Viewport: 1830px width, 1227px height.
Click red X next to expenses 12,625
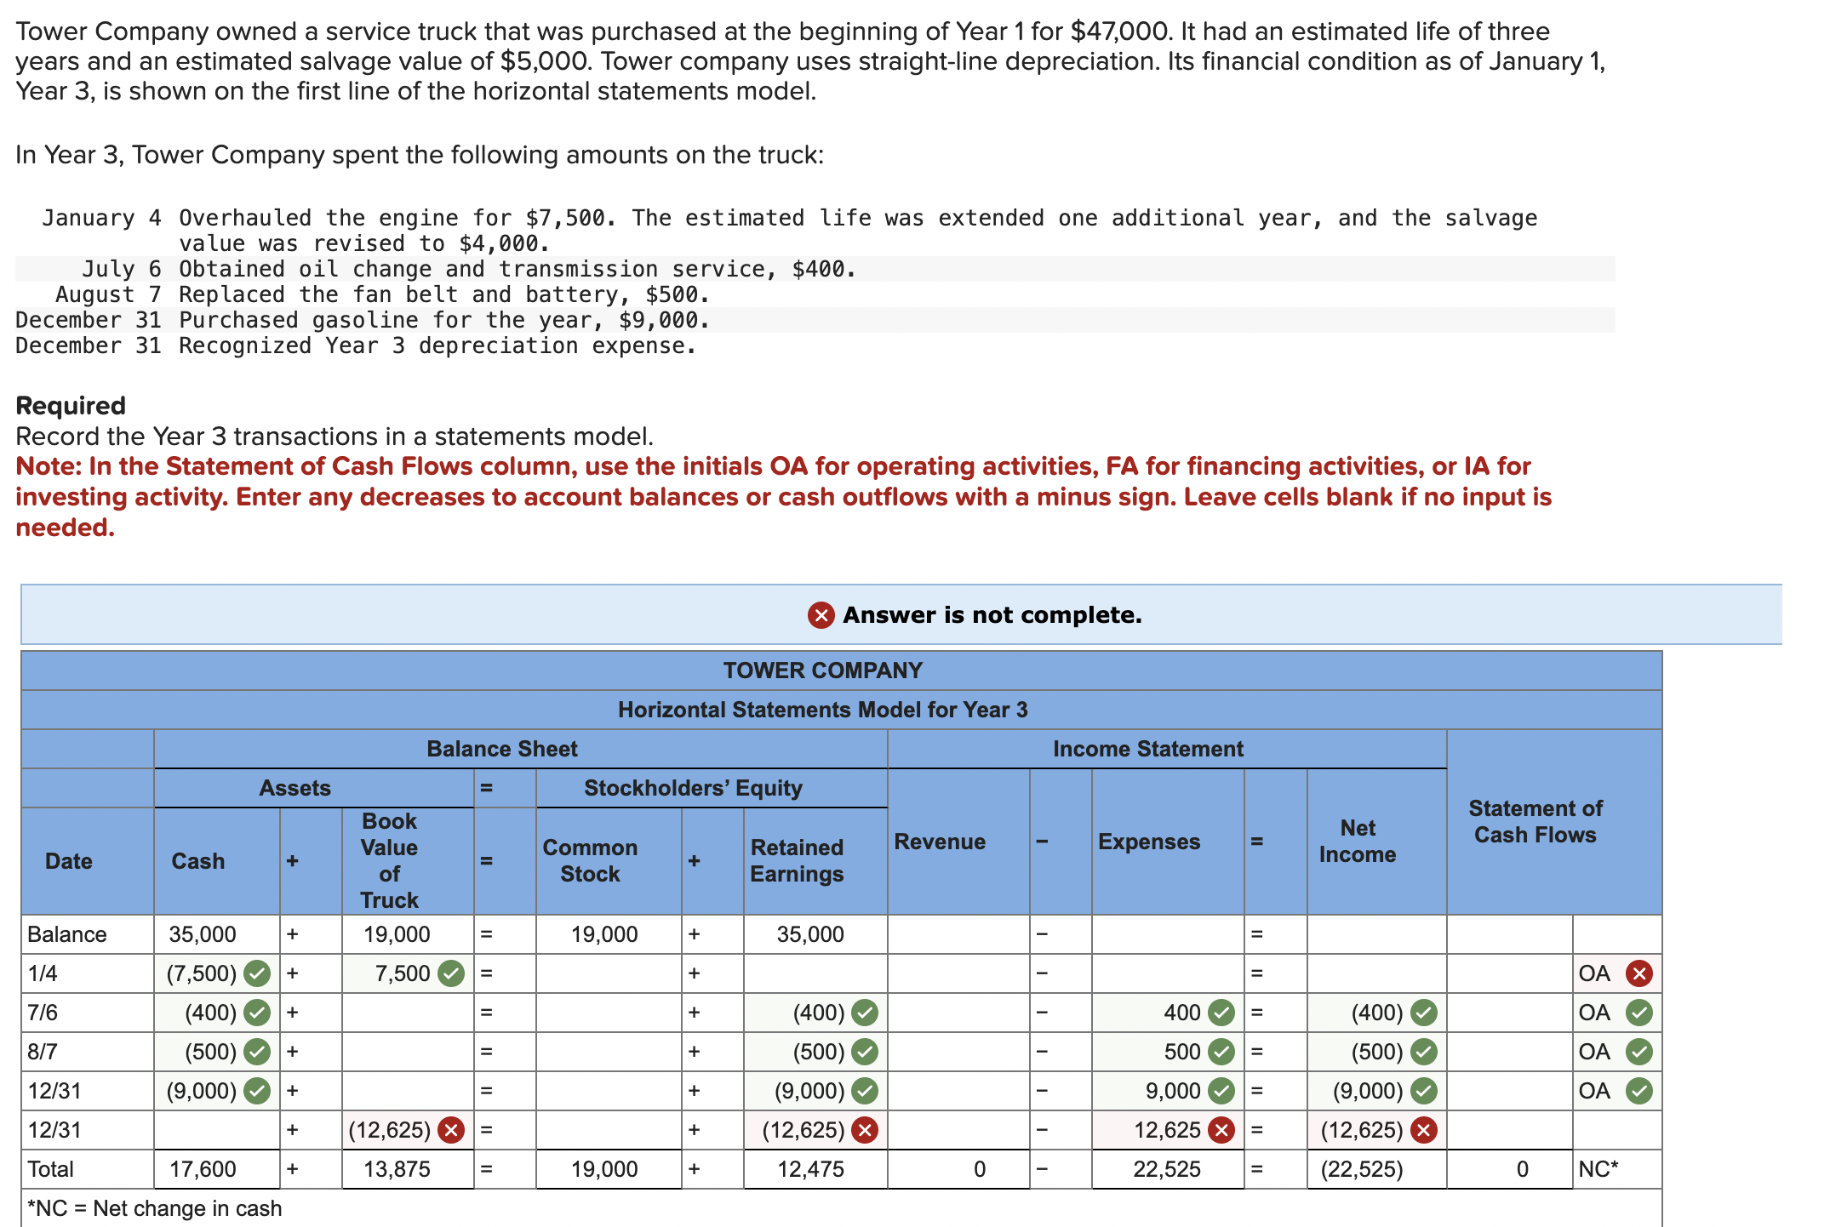[1222, 1130]
